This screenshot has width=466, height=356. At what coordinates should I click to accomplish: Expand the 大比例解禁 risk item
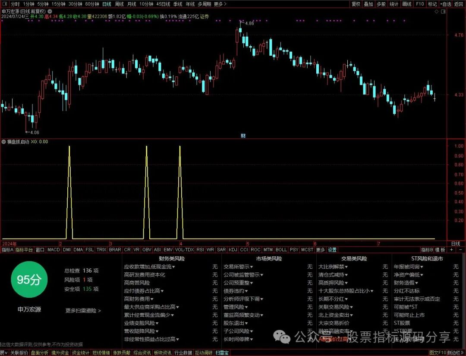point(333,267)
